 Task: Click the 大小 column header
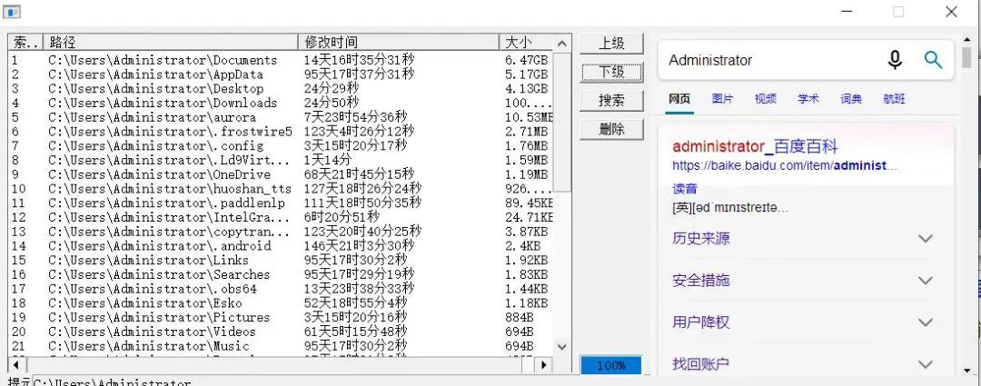point(526,42)
